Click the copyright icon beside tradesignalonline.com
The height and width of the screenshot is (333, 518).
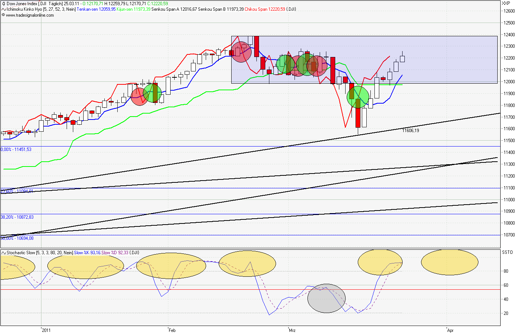(x=3, y=16)
